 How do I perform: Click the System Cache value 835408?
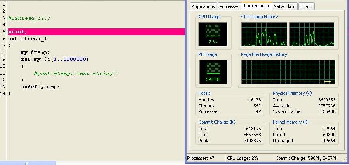coord(328,111)
